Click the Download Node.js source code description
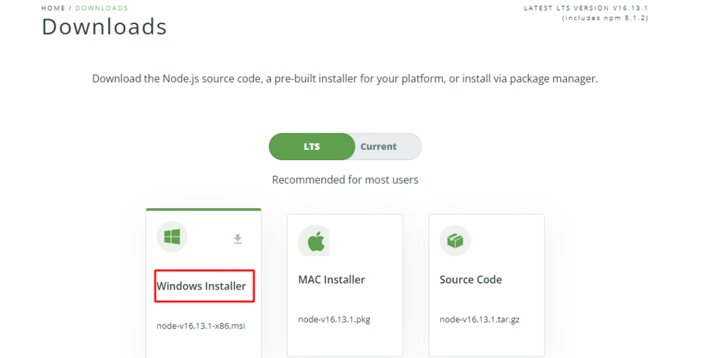 point(346,79)
